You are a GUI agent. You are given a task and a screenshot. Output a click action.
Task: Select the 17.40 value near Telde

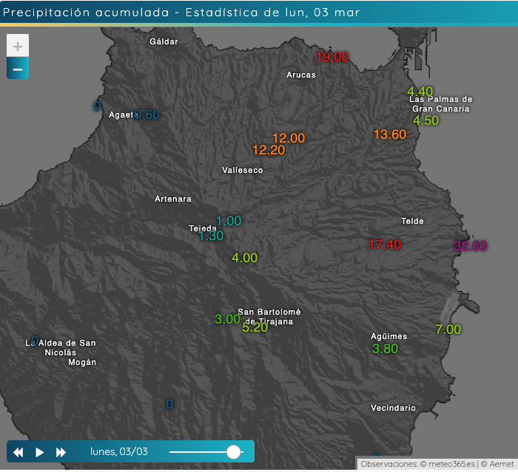tap(385, 244)
